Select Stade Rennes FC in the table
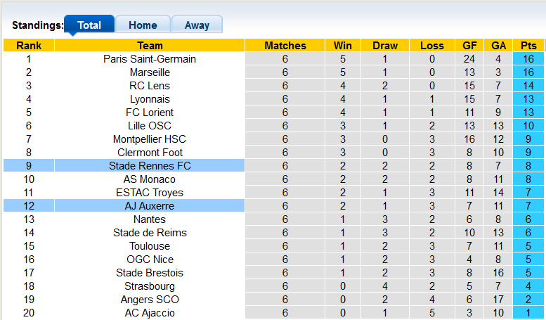546x320 pixels. 150,166
